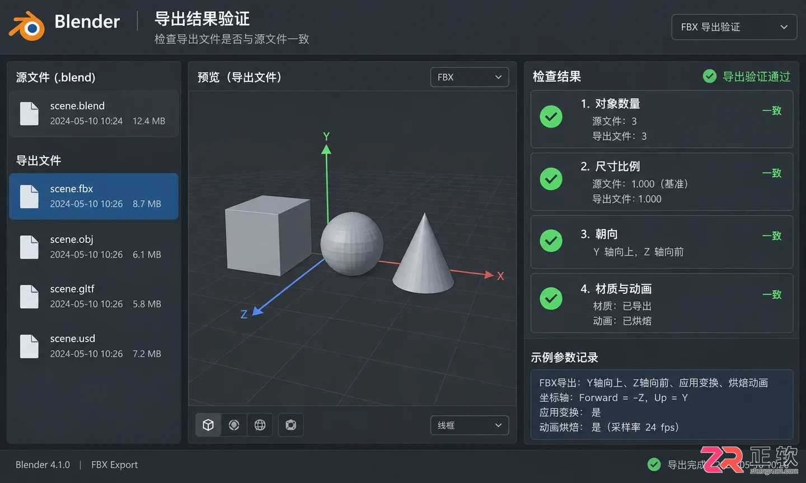The image size is (806, 483).
Task: Click the 一致 status for 尺寸比例
Action: (x=772, y=173)
